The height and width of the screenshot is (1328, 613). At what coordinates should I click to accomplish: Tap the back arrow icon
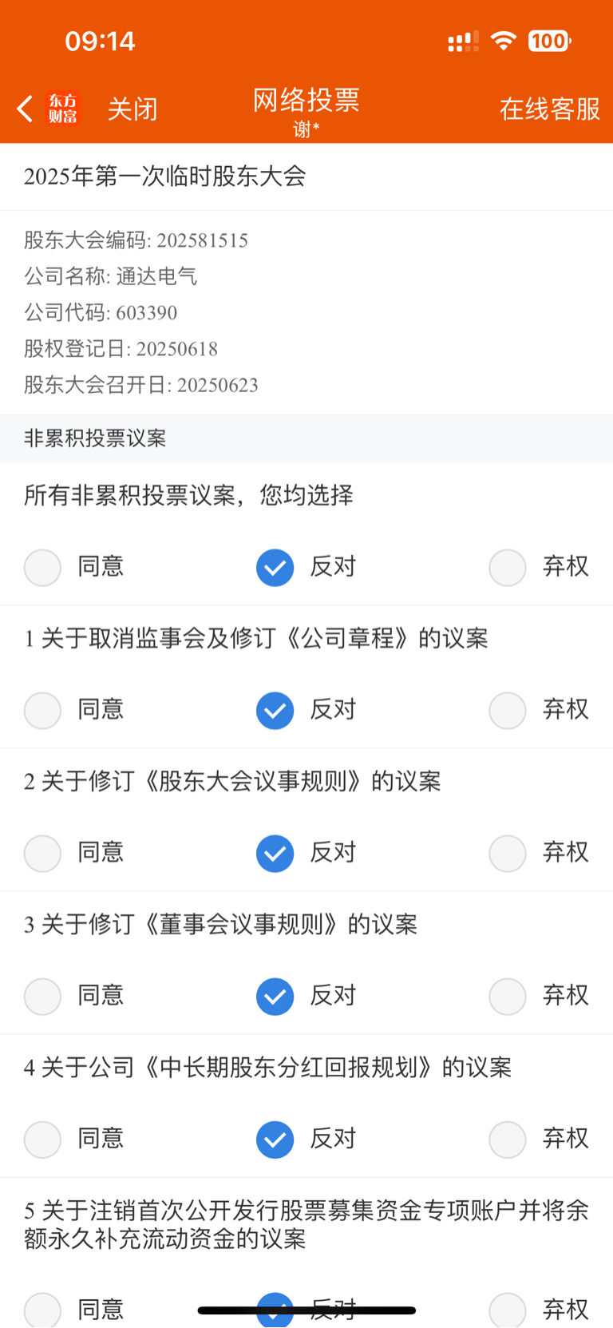[25, 109]
